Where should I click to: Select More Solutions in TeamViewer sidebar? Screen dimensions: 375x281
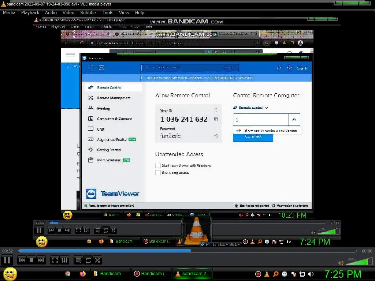pos(114,160)
